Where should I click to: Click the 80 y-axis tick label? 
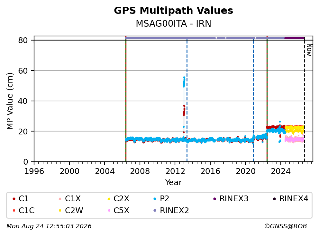coord(23,40)
